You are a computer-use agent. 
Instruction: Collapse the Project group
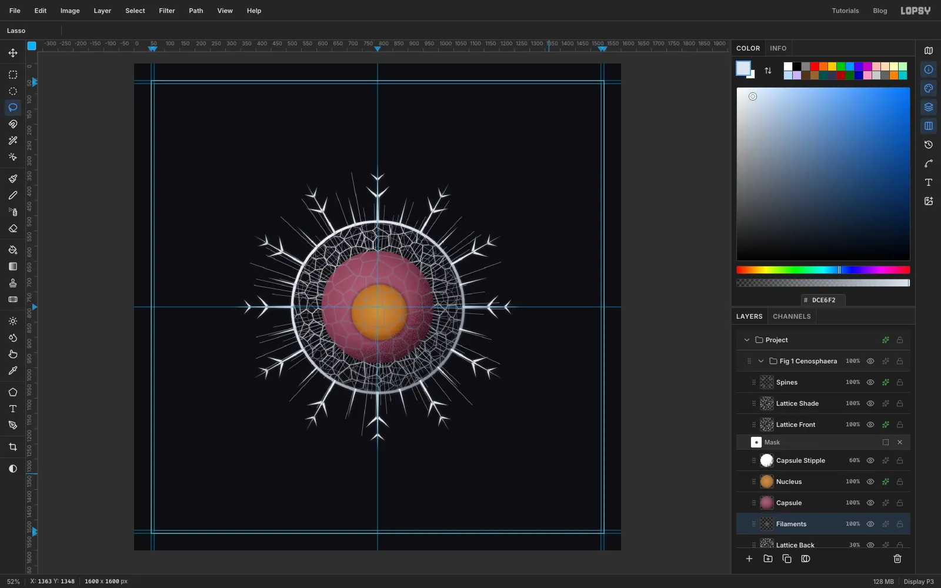[747, 340]
